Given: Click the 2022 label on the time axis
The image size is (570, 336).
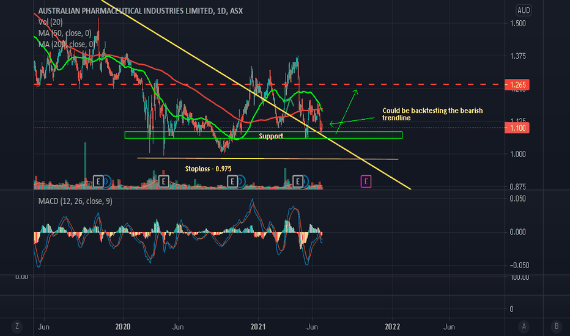Looking at the screenshot, I should [393, 327].
